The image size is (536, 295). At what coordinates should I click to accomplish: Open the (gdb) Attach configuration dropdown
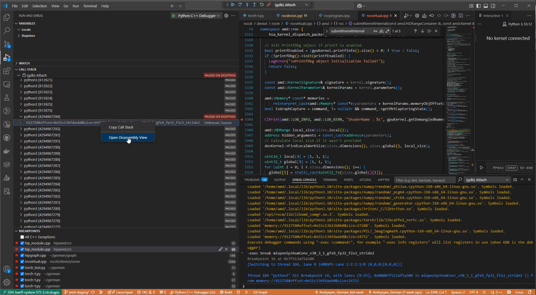click(x=291, y=4)
